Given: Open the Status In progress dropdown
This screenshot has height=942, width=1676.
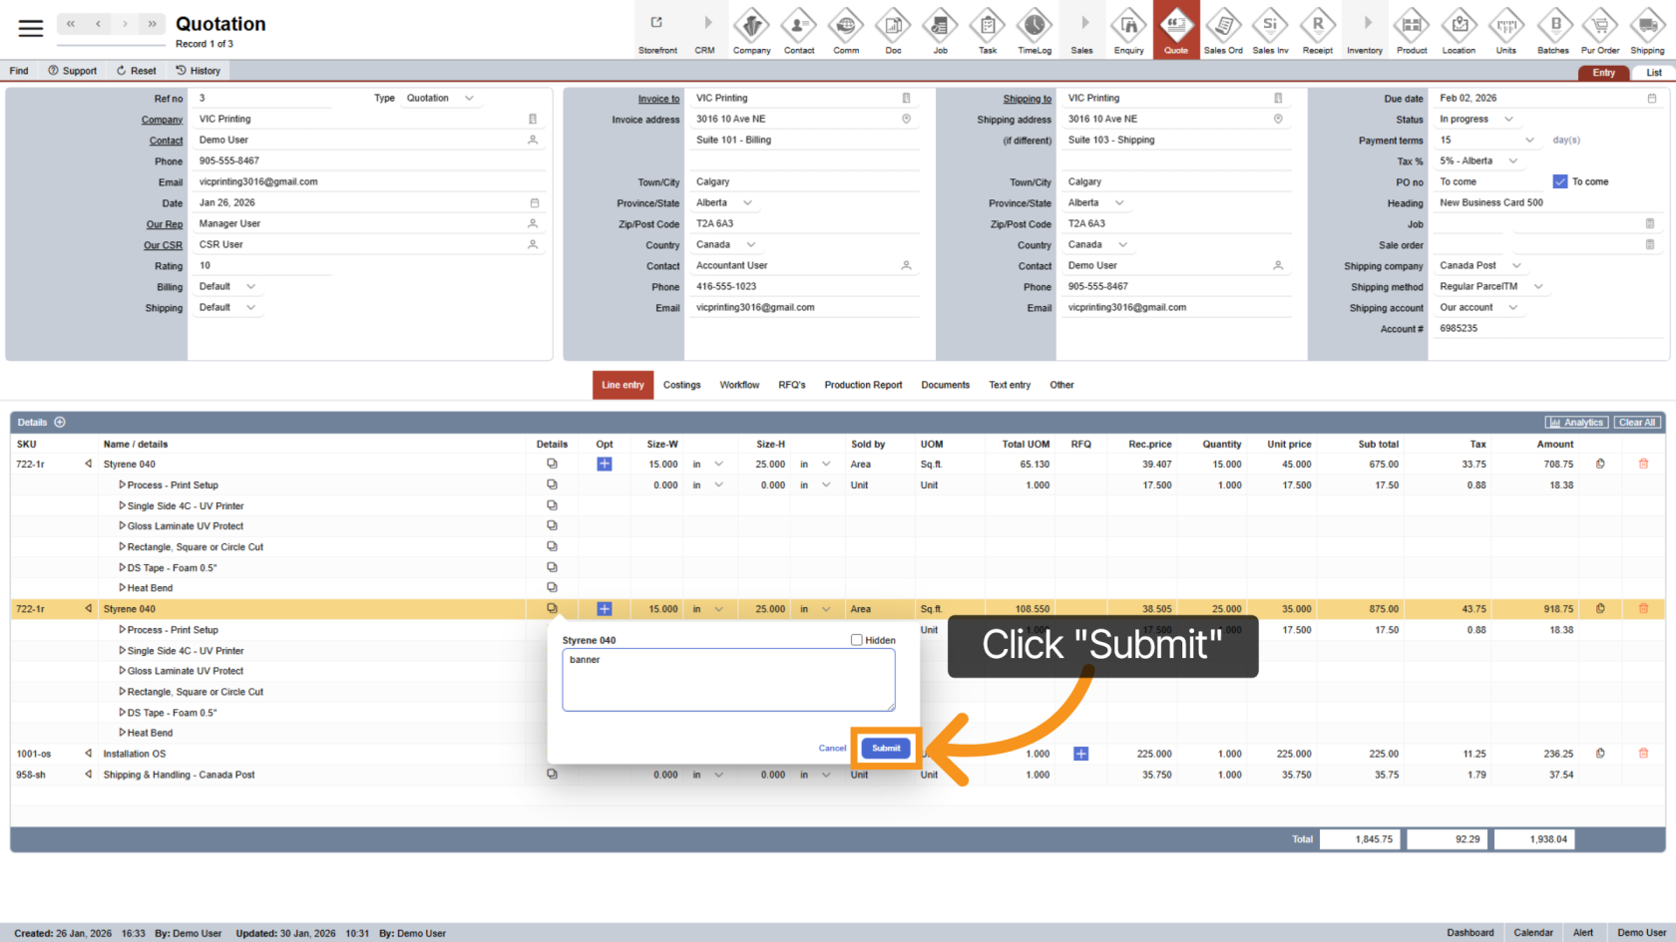Looking at the screenshot, I should (x=1508, y=120).
